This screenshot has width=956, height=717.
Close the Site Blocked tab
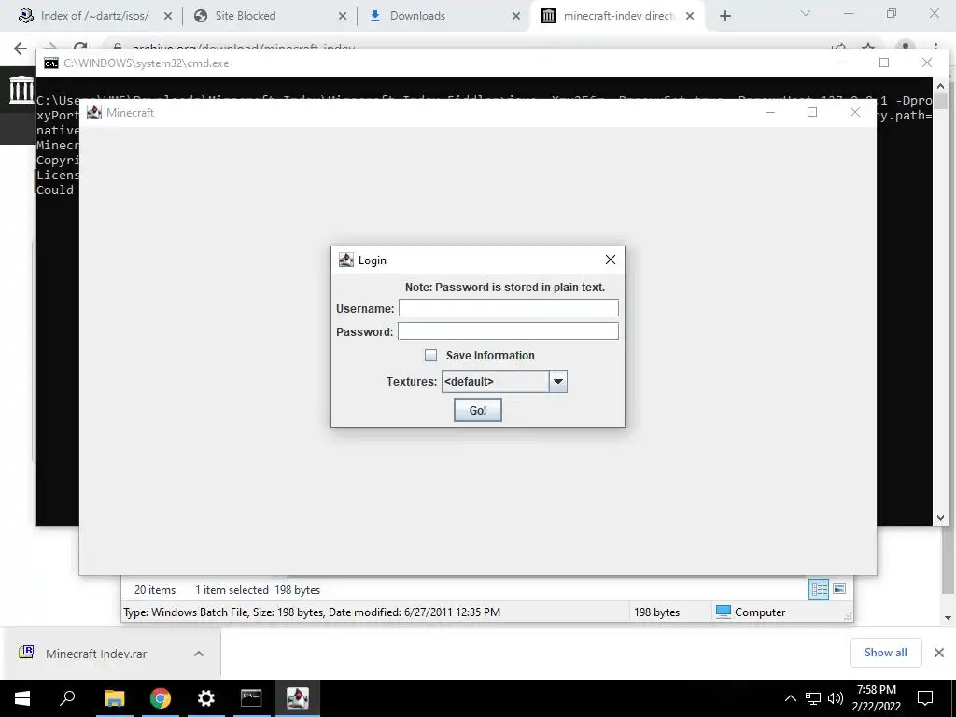343,17
